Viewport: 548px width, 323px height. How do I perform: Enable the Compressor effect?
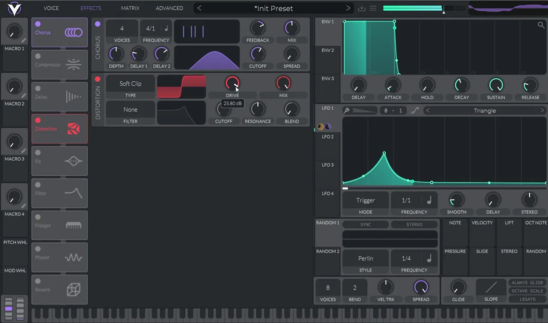38,56
